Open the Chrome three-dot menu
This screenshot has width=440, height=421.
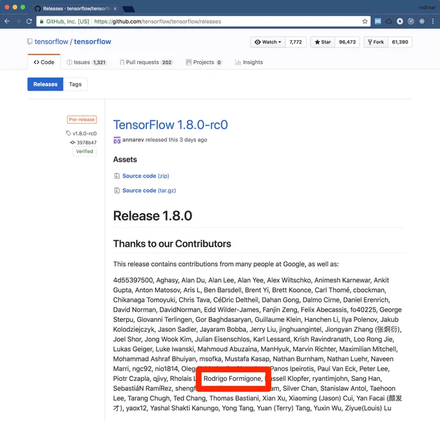[x=433, y=21]
